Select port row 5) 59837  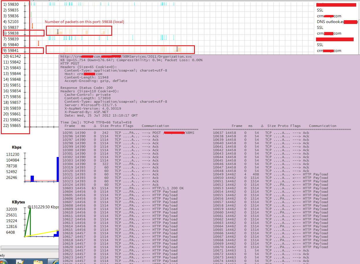(11, 27)
